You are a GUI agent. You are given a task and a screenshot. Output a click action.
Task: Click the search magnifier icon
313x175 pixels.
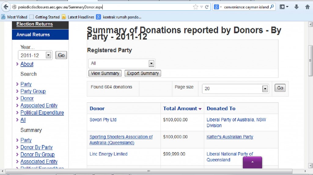click(x=272, y=7)
